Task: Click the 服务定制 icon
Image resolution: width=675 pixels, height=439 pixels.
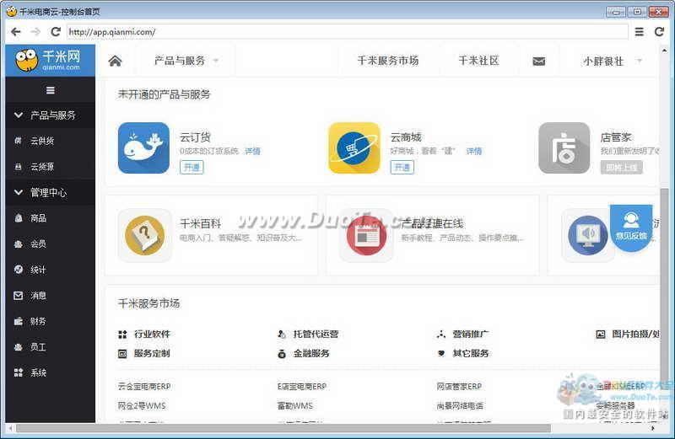Action: tap(122, 353)
